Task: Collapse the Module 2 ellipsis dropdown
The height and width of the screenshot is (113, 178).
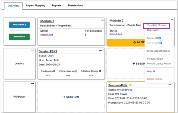Action: tap(172, 20)
